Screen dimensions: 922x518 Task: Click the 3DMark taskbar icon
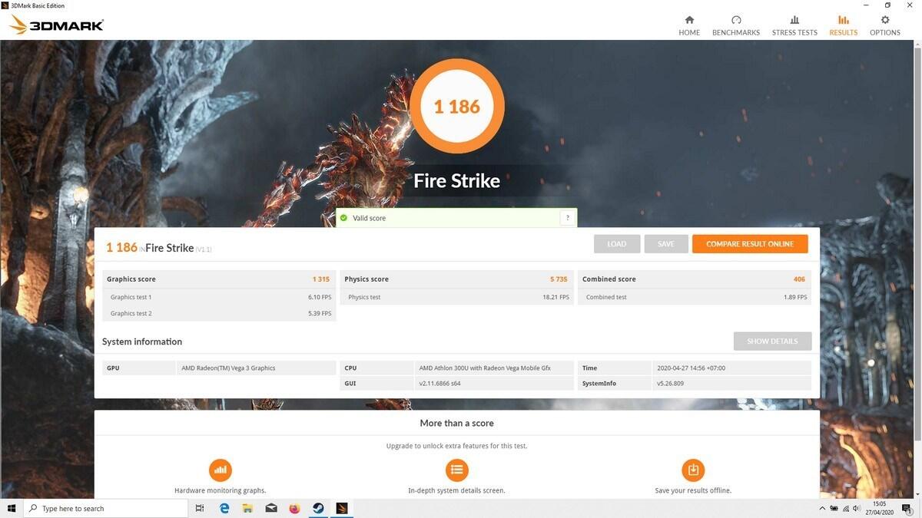(342, 508)
